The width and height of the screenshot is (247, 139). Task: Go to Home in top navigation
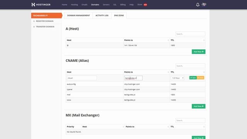point(64,5)
